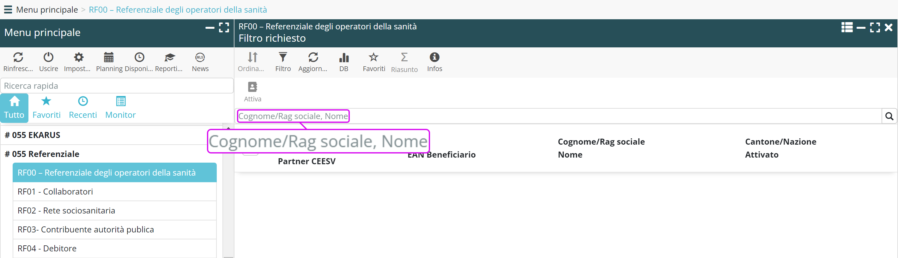Open the News icon
The width and height of the screenshot is (898, 258).
pos(200,57)
